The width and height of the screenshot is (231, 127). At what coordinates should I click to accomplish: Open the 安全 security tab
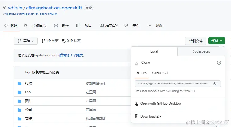tap(136, 26)
